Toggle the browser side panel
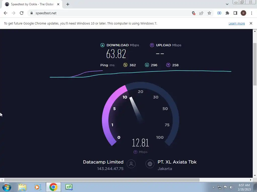This screenshot has width=257, height=192. 235,13
